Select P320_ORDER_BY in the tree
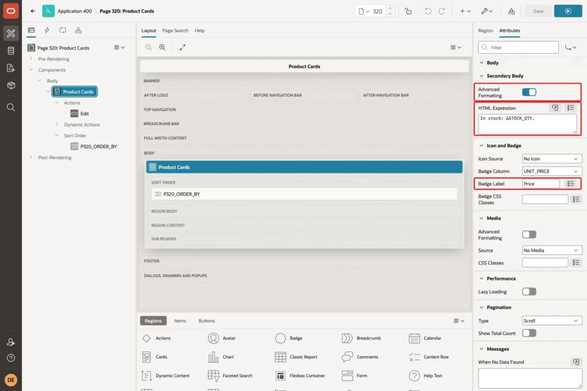The image size is (587, 391). click(x=99, y=147)
